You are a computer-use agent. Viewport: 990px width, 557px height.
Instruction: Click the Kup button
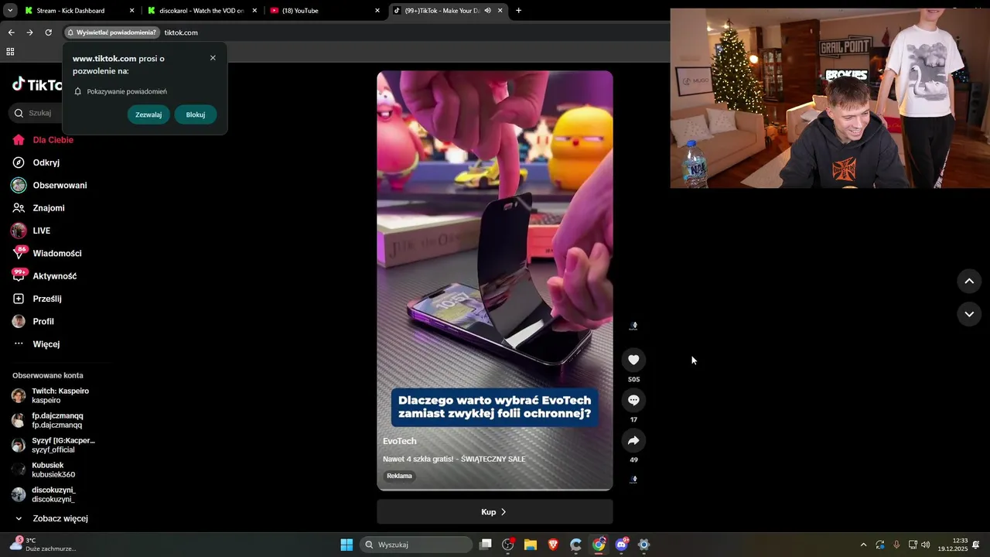pyautogui.click(x=494, y=512)
